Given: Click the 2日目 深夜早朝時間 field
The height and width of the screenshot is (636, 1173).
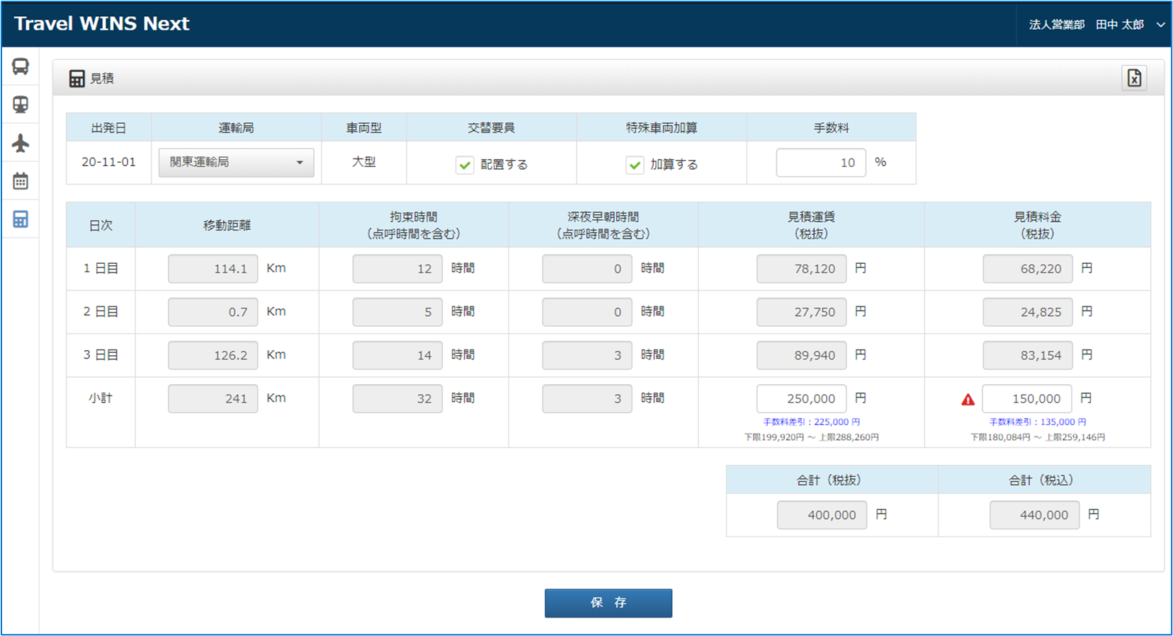Looking at the screenshot, I should (587, 312).
